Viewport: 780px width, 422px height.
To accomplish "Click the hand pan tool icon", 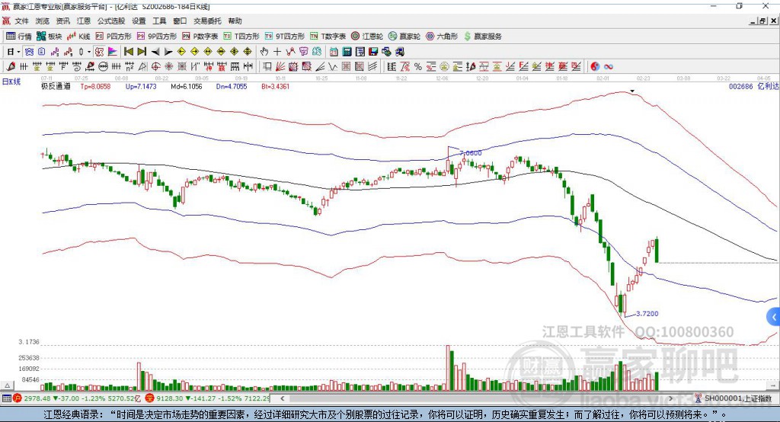I will pyautogui.click(x=264, y=51).
